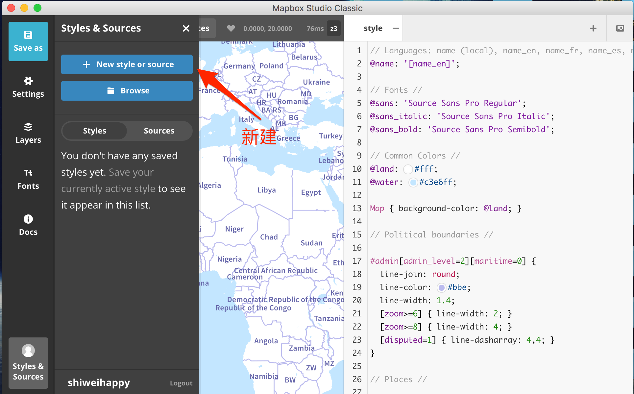Close the Styles & Sources panel
The width and height of the screenshot is (634, 394).
pyautogui.click(x=186, y=28)
